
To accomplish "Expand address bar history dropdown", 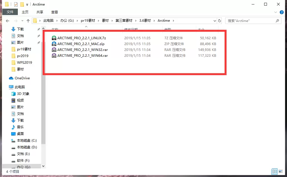I will coord(215,21).
